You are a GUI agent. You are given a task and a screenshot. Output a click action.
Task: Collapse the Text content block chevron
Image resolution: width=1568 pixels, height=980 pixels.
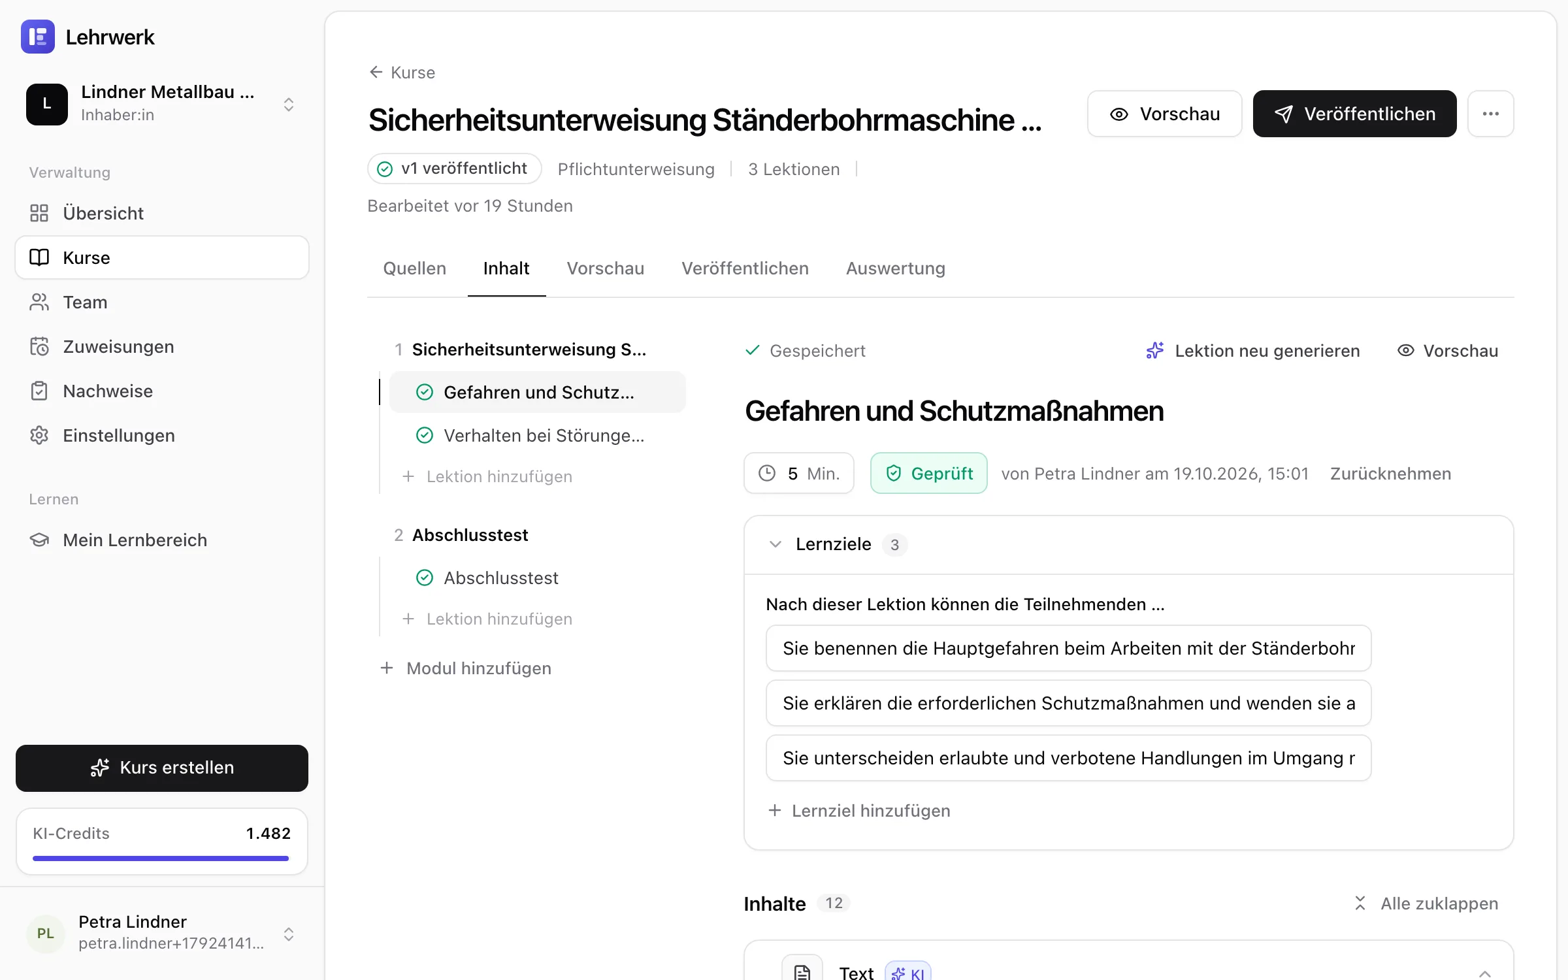coord(1485,973)
